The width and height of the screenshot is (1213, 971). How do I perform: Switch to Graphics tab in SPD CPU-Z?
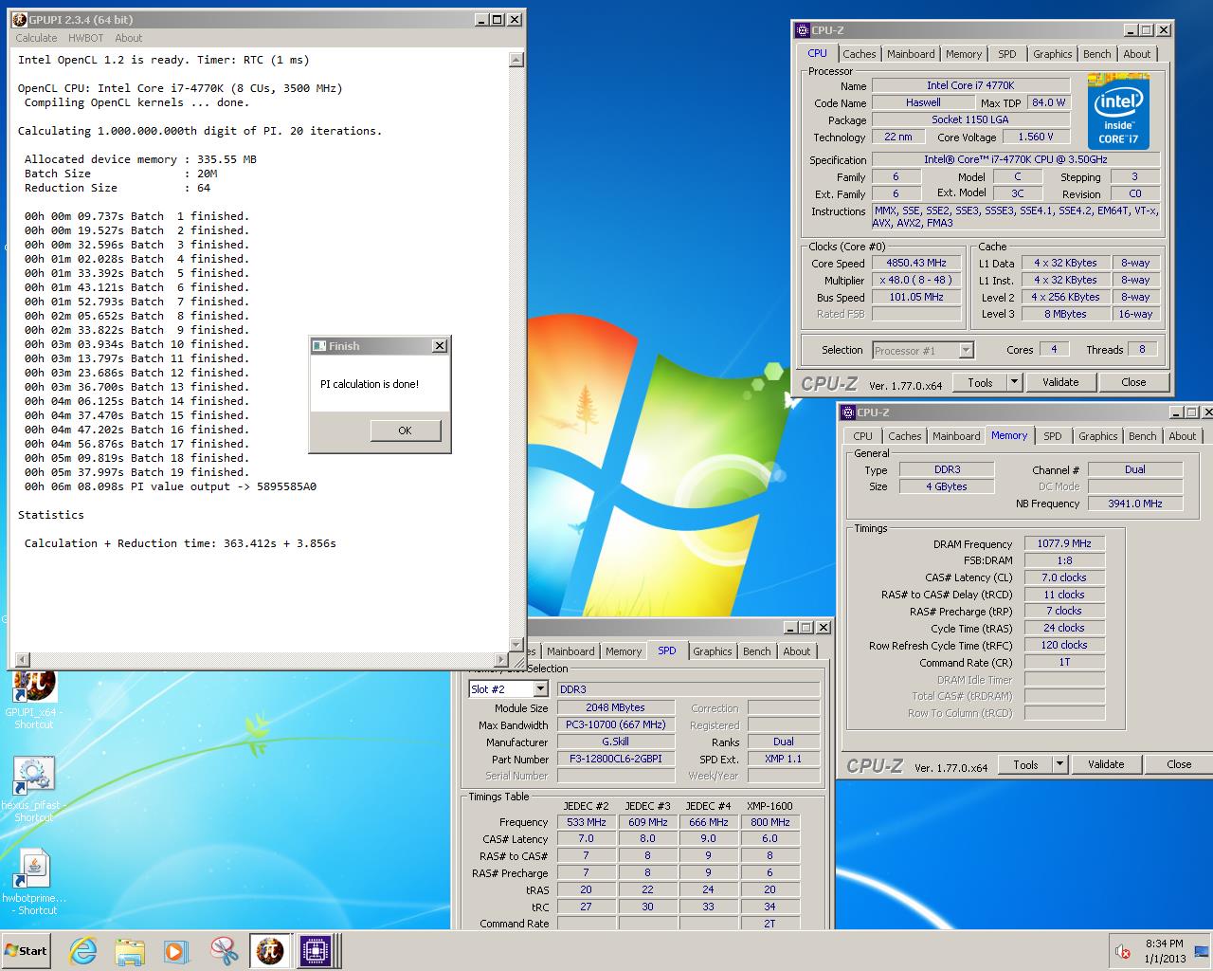[x=713, y=651]
